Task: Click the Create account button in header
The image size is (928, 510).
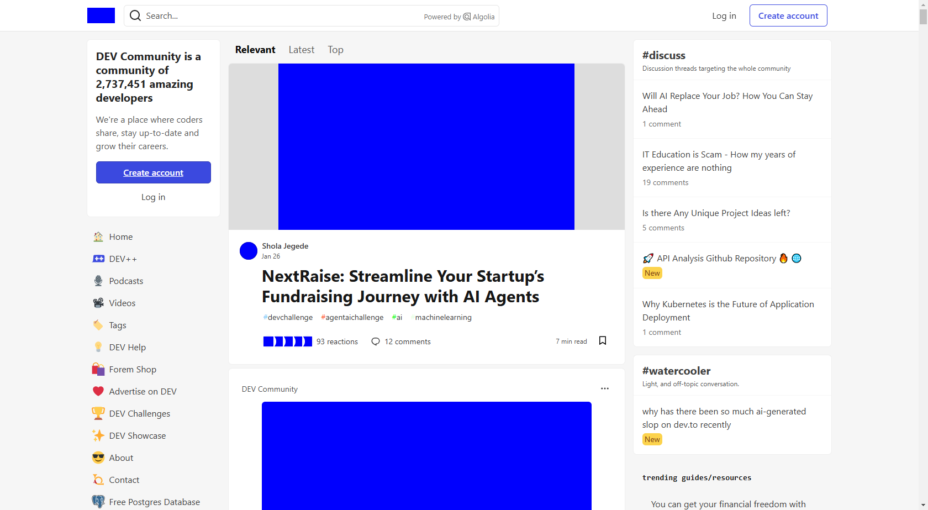Action: [x=788, y=15]
